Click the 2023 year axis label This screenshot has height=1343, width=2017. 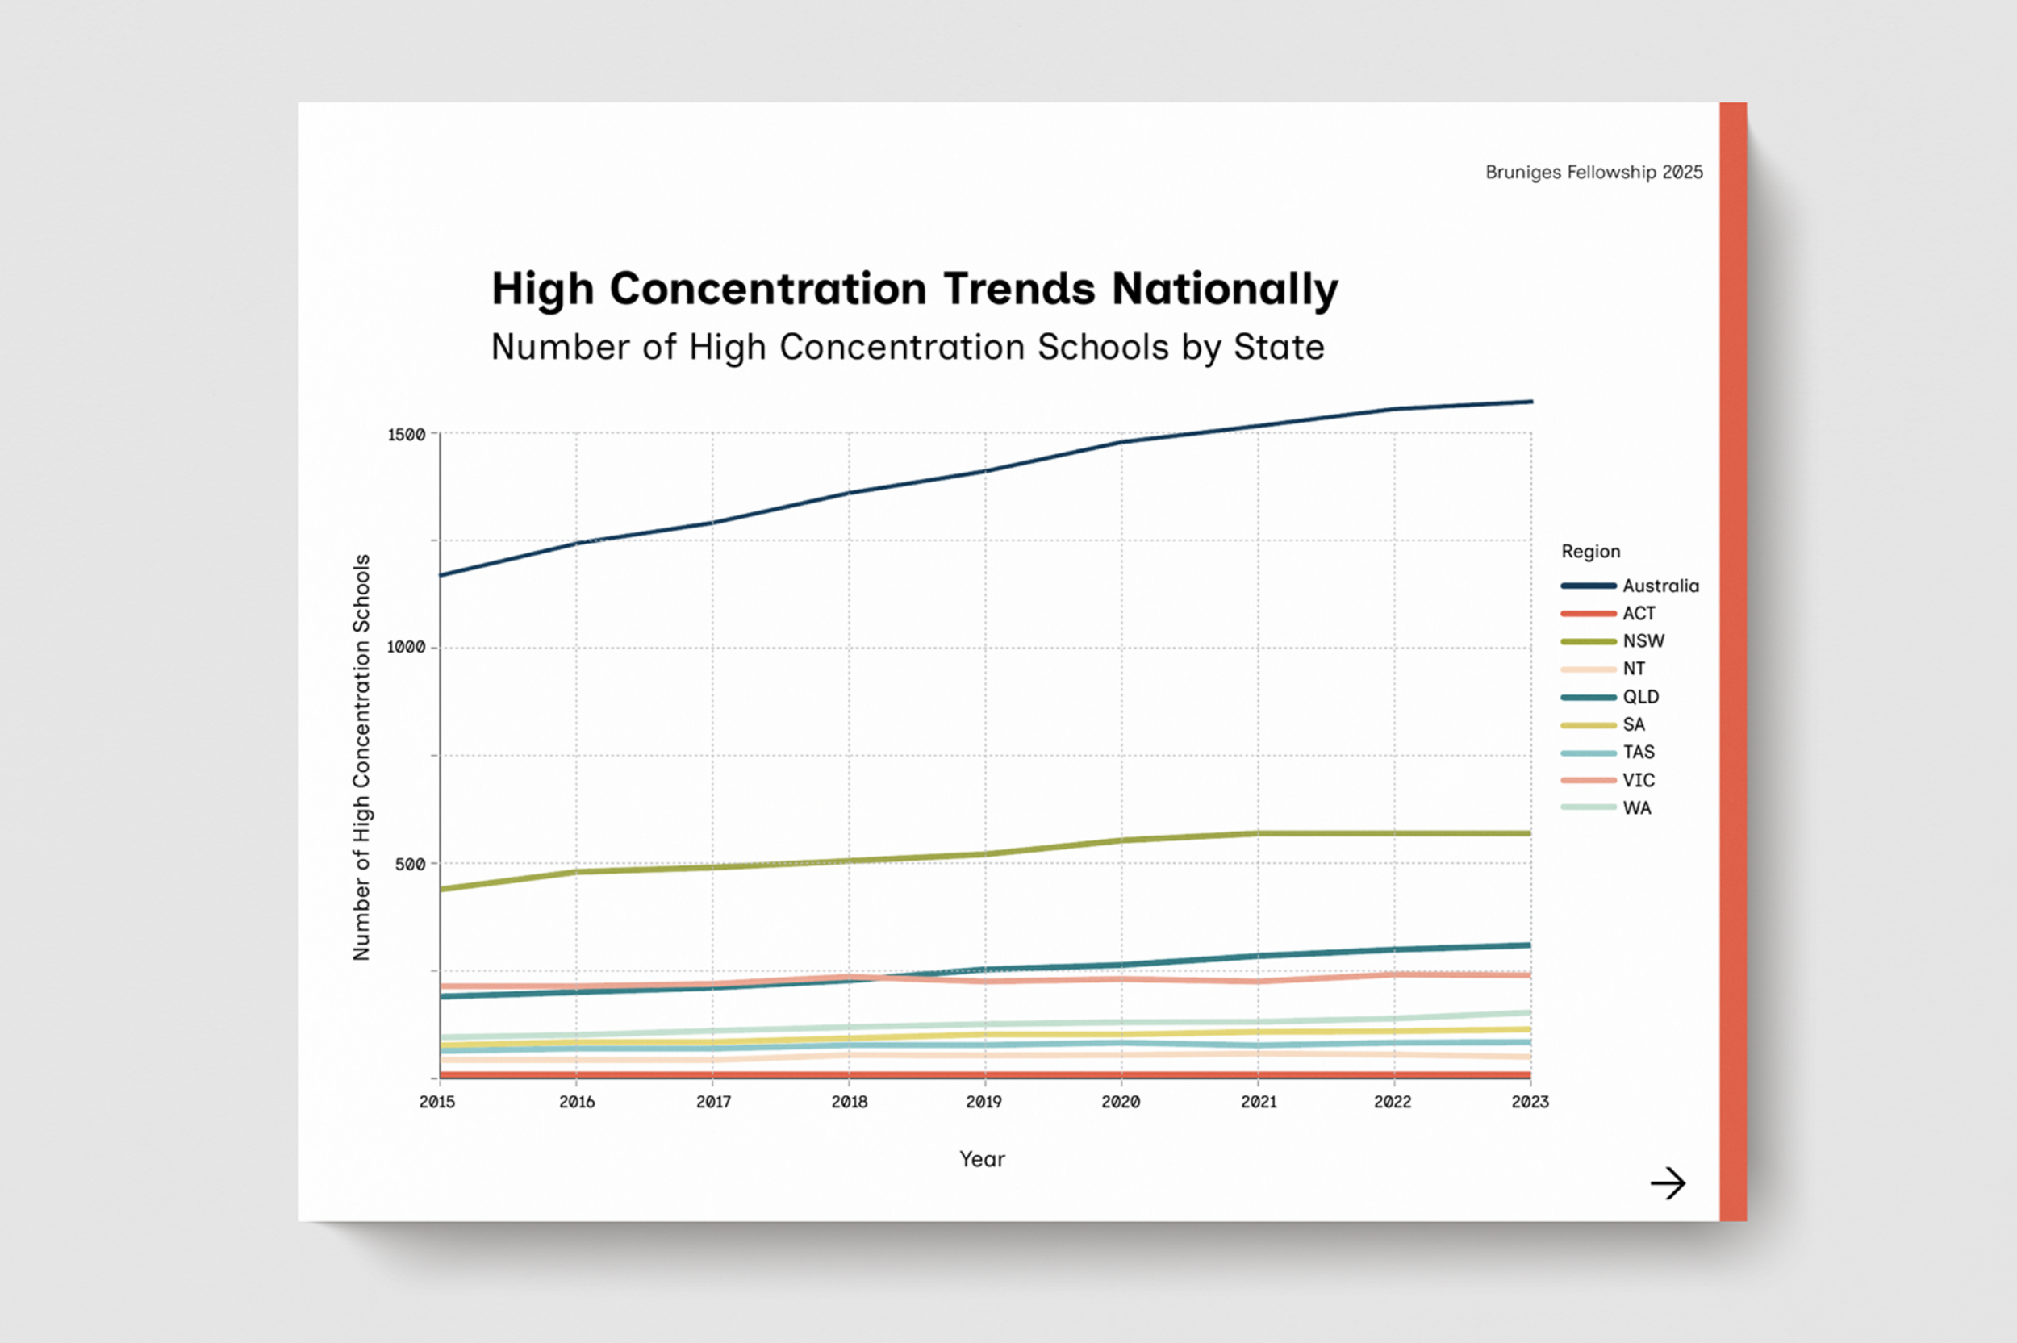1529,1103
